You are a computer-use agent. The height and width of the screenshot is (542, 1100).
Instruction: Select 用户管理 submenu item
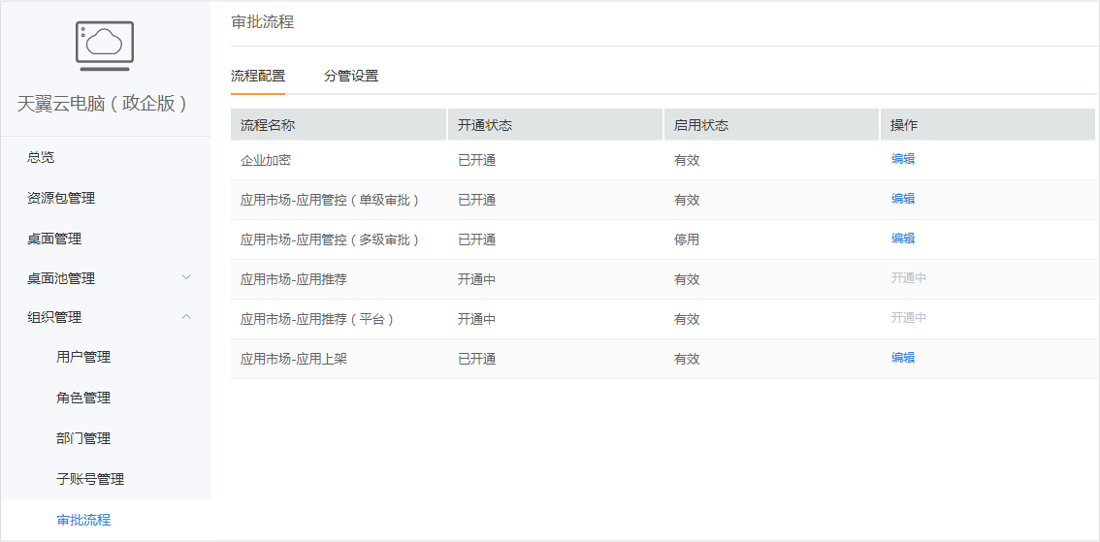[x=83, y=357]
